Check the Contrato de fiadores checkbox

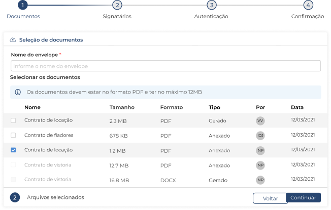coord(13,135)
